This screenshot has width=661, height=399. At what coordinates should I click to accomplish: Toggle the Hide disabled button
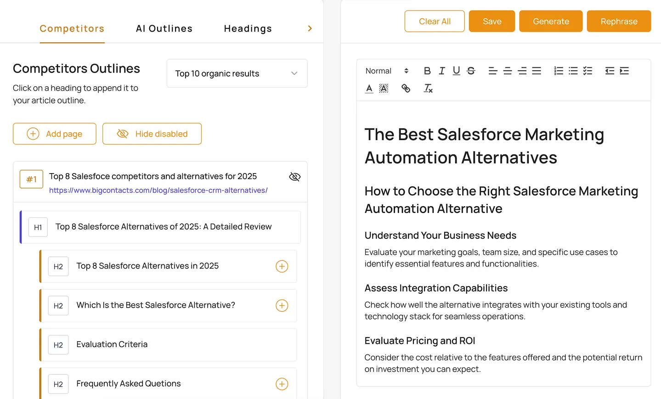point(152,134)
